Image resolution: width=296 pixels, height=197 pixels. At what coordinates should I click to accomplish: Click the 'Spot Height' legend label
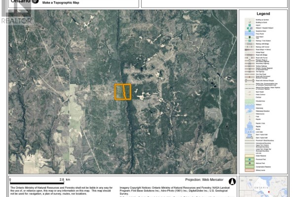(260, 92)
